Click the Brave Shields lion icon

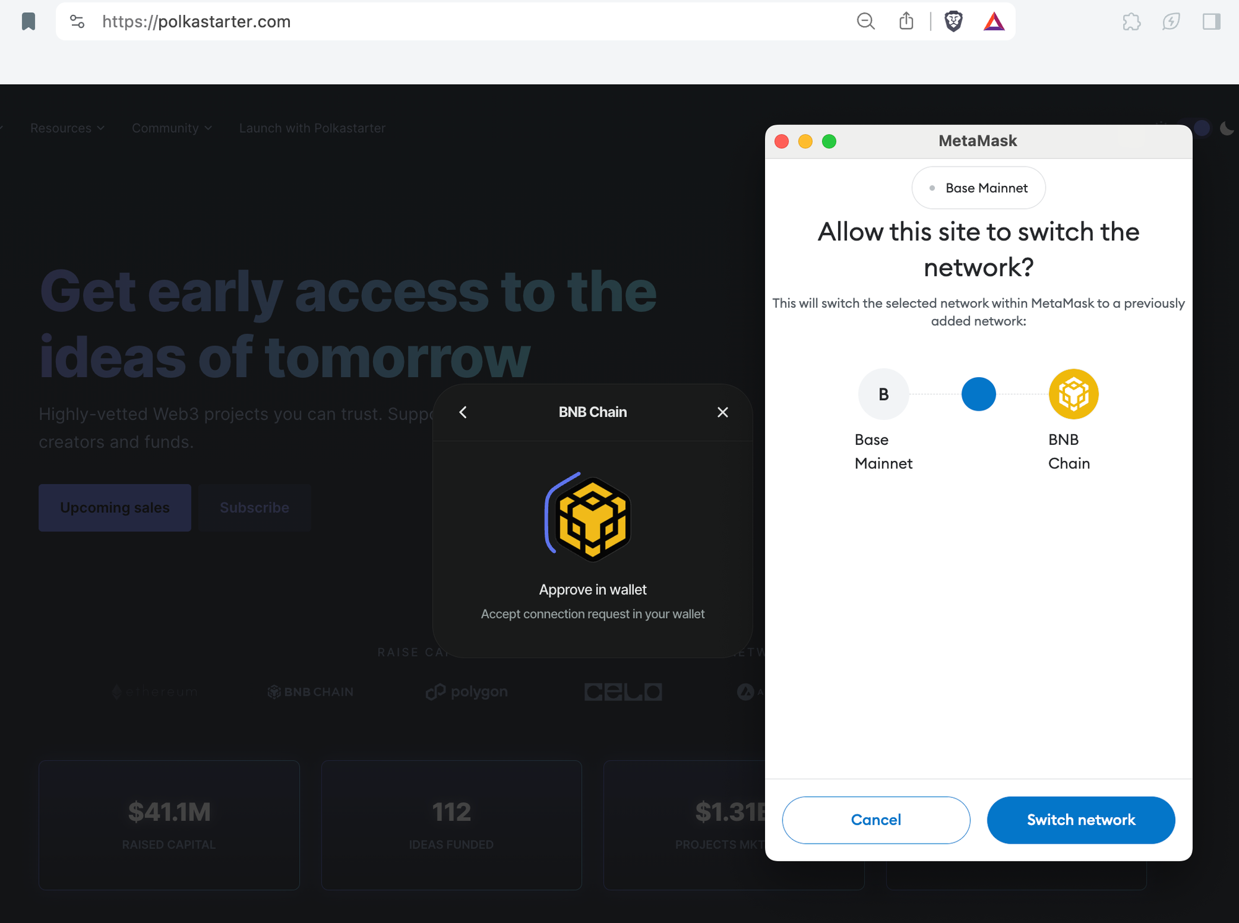953,22
